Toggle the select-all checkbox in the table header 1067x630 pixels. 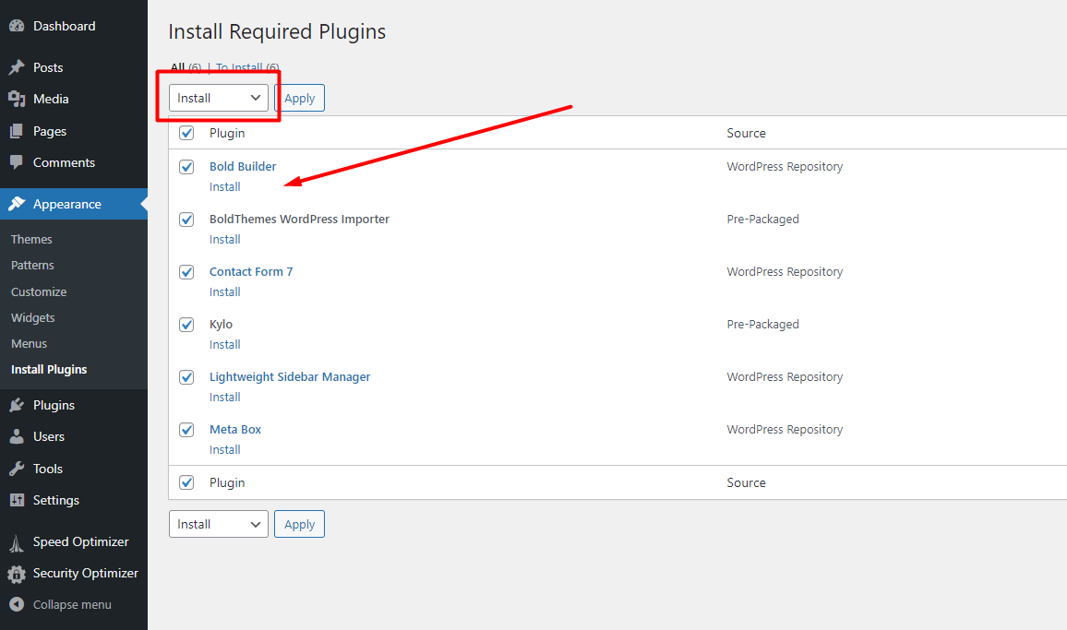(186, 133)
